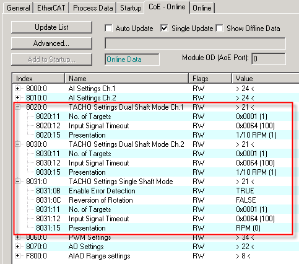Click the AI Settings Ch.2 name

[92, 98]
